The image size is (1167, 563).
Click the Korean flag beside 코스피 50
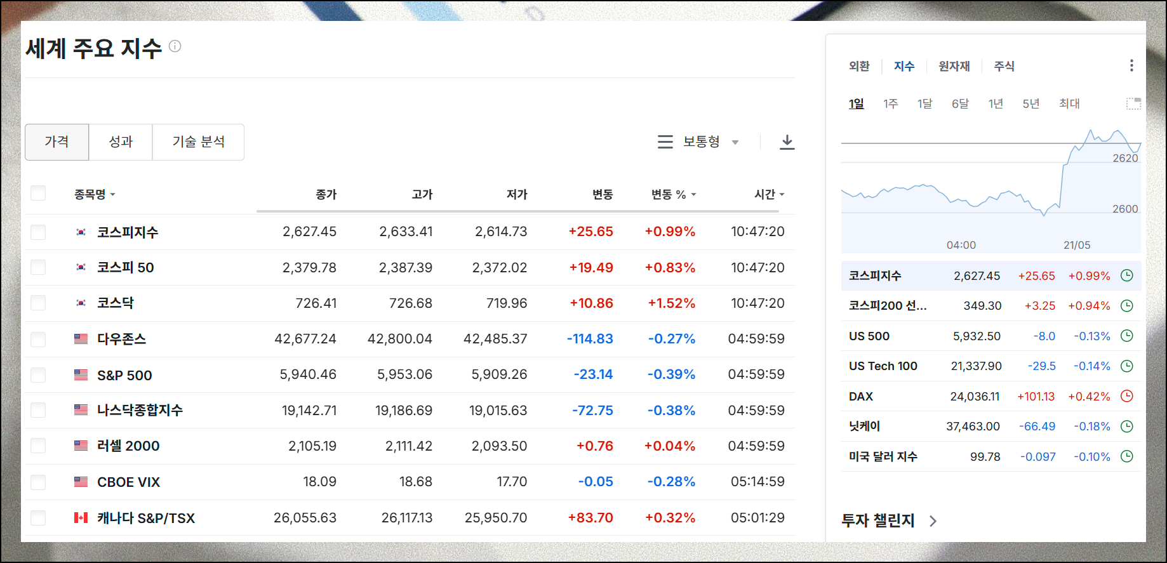[81, 267]
